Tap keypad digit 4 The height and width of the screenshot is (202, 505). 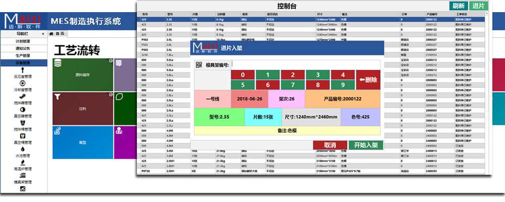[343, 75]
